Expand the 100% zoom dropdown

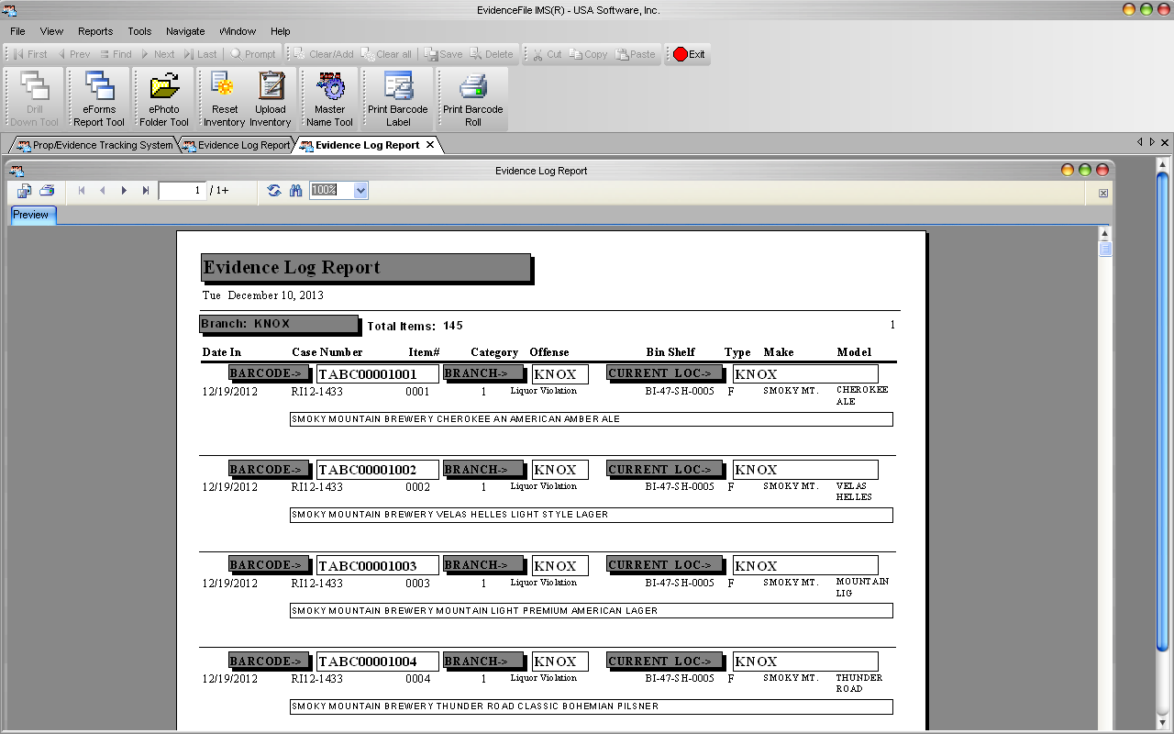point(360,191)
